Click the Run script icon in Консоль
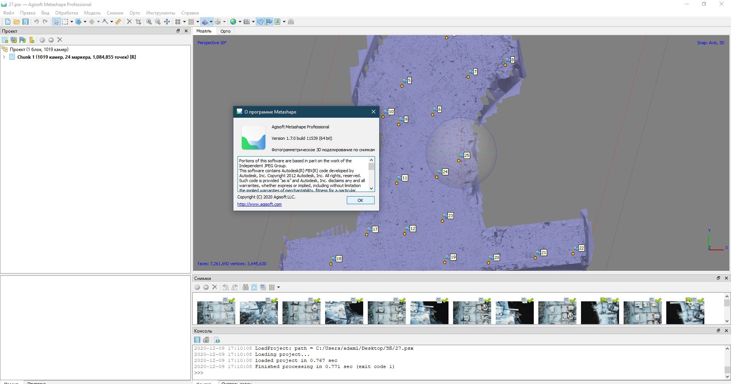 tap(217, 340)
